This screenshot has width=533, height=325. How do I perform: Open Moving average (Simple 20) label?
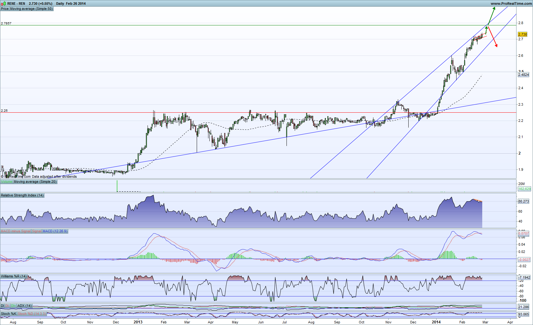(35, 182)
